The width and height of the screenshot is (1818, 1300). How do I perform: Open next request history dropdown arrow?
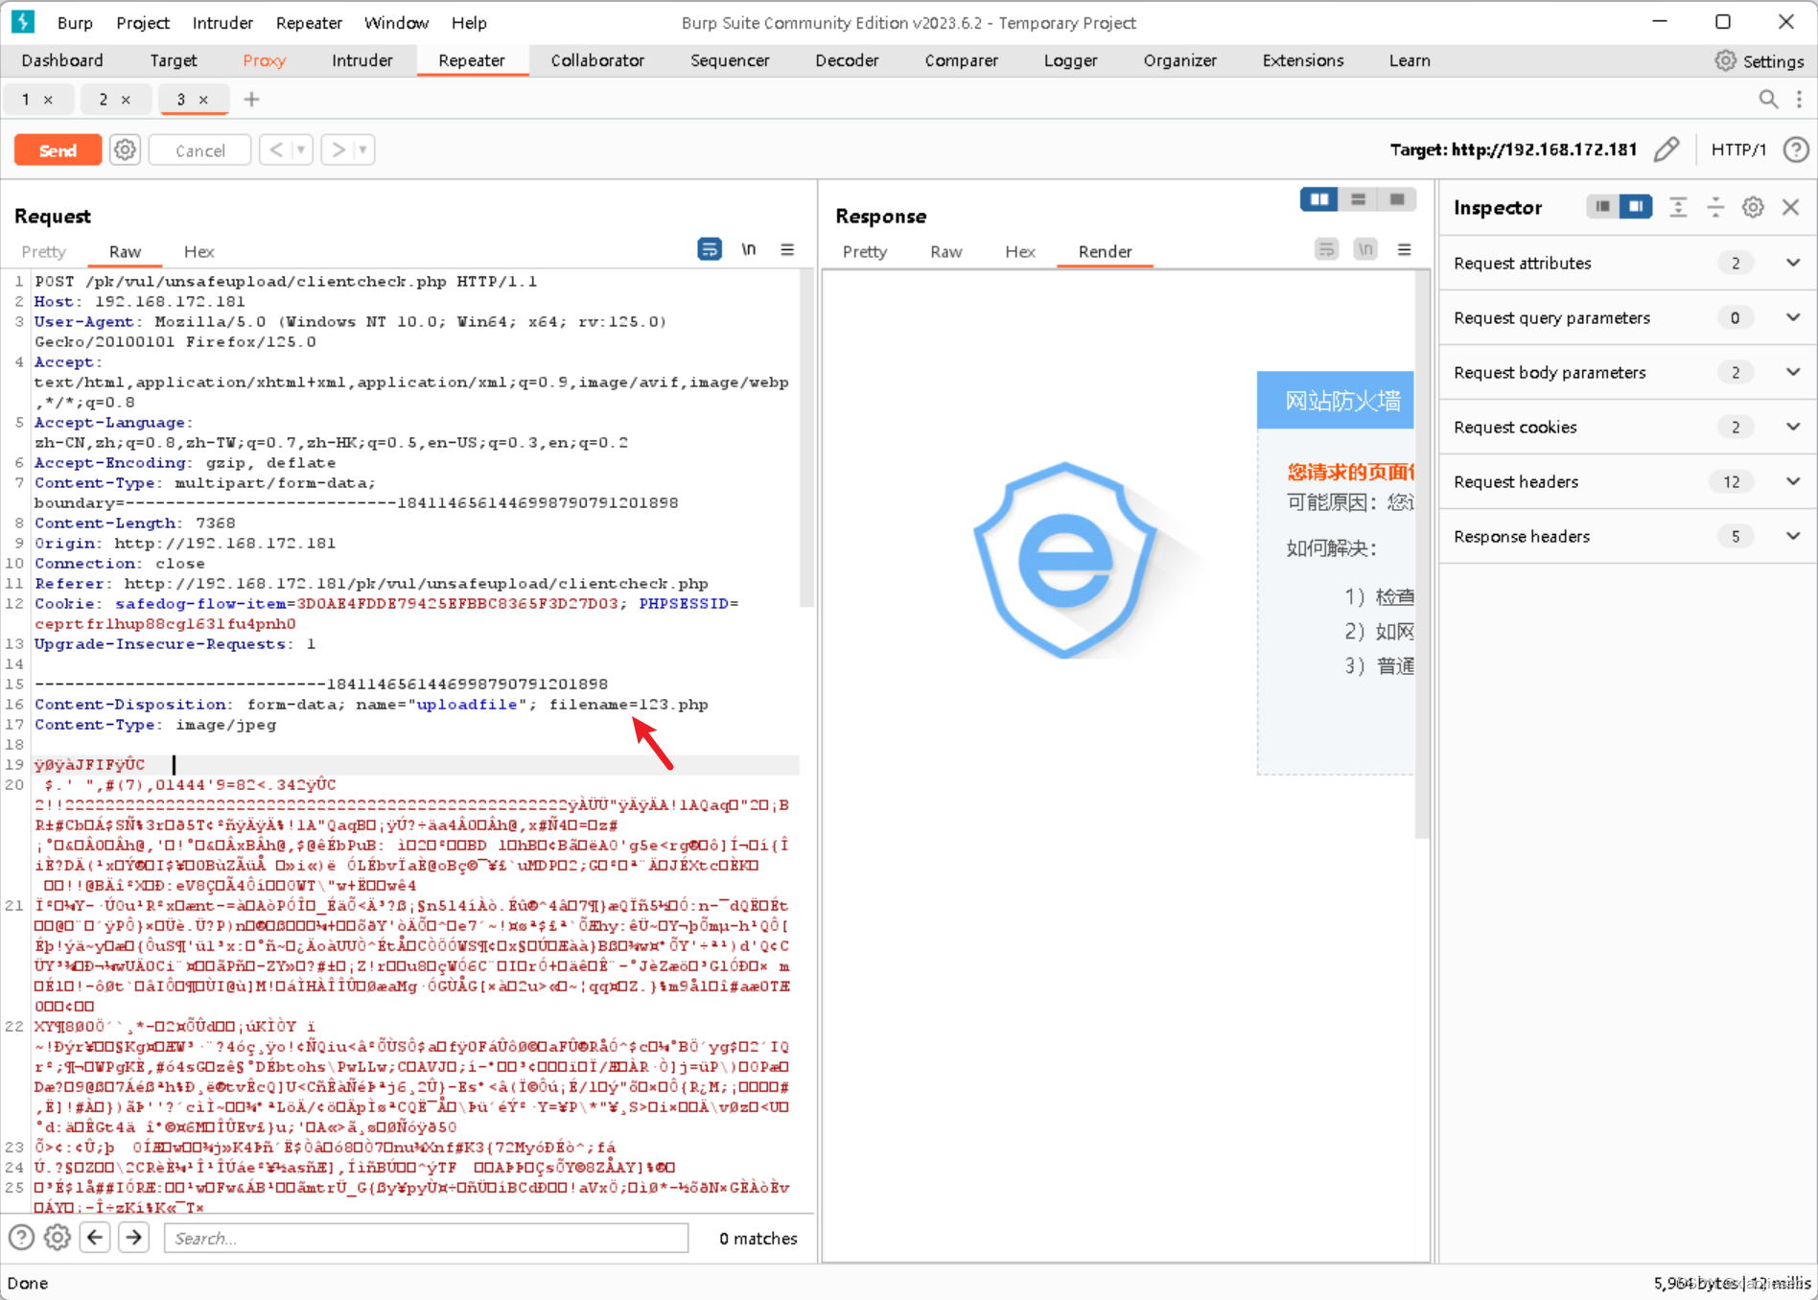pos(363,150)
